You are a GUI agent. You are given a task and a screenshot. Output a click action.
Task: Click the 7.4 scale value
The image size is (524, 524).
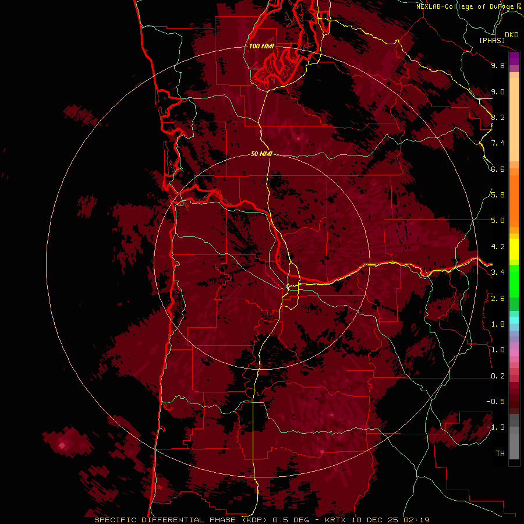(x=498, y=143)
